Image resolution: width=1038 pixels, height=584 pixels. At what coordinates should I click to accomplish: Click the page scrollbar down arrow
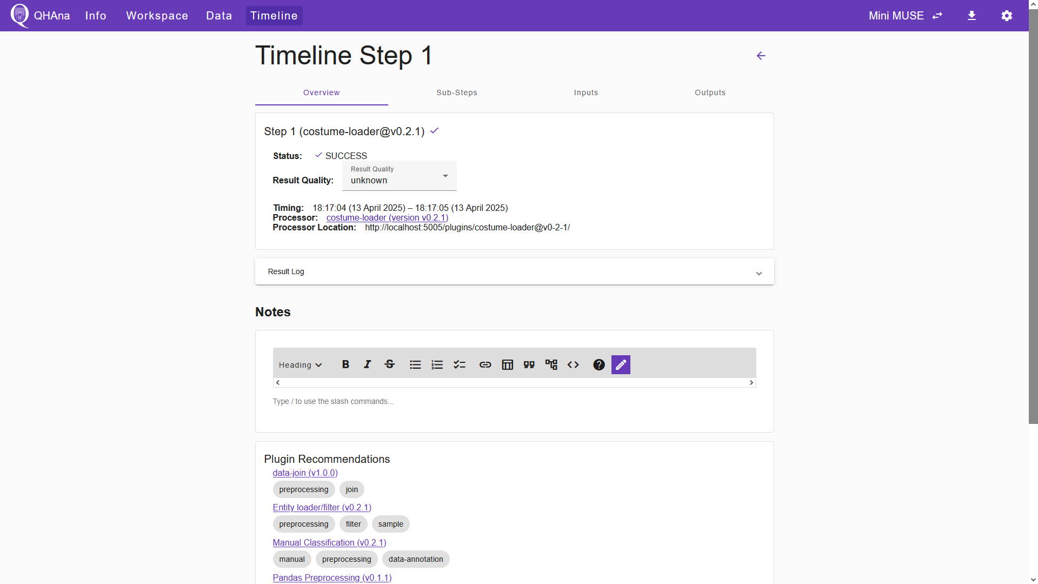tap(1033, 579)
